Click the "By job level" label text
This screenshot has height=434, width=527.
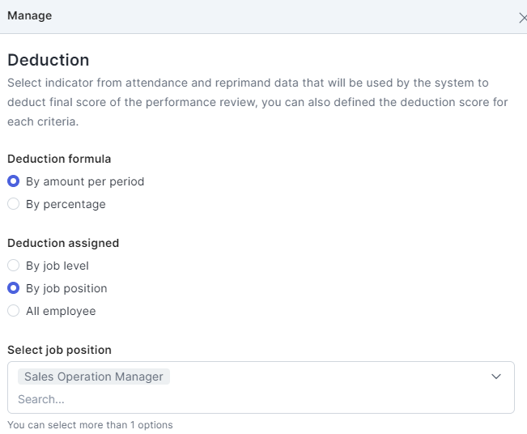(x=57, y=266)
